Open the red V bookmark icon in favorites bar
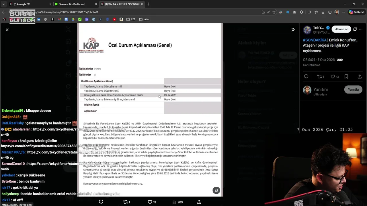This screenshot has width=367, height=206. pyautogui.click(x=114, y=19)
